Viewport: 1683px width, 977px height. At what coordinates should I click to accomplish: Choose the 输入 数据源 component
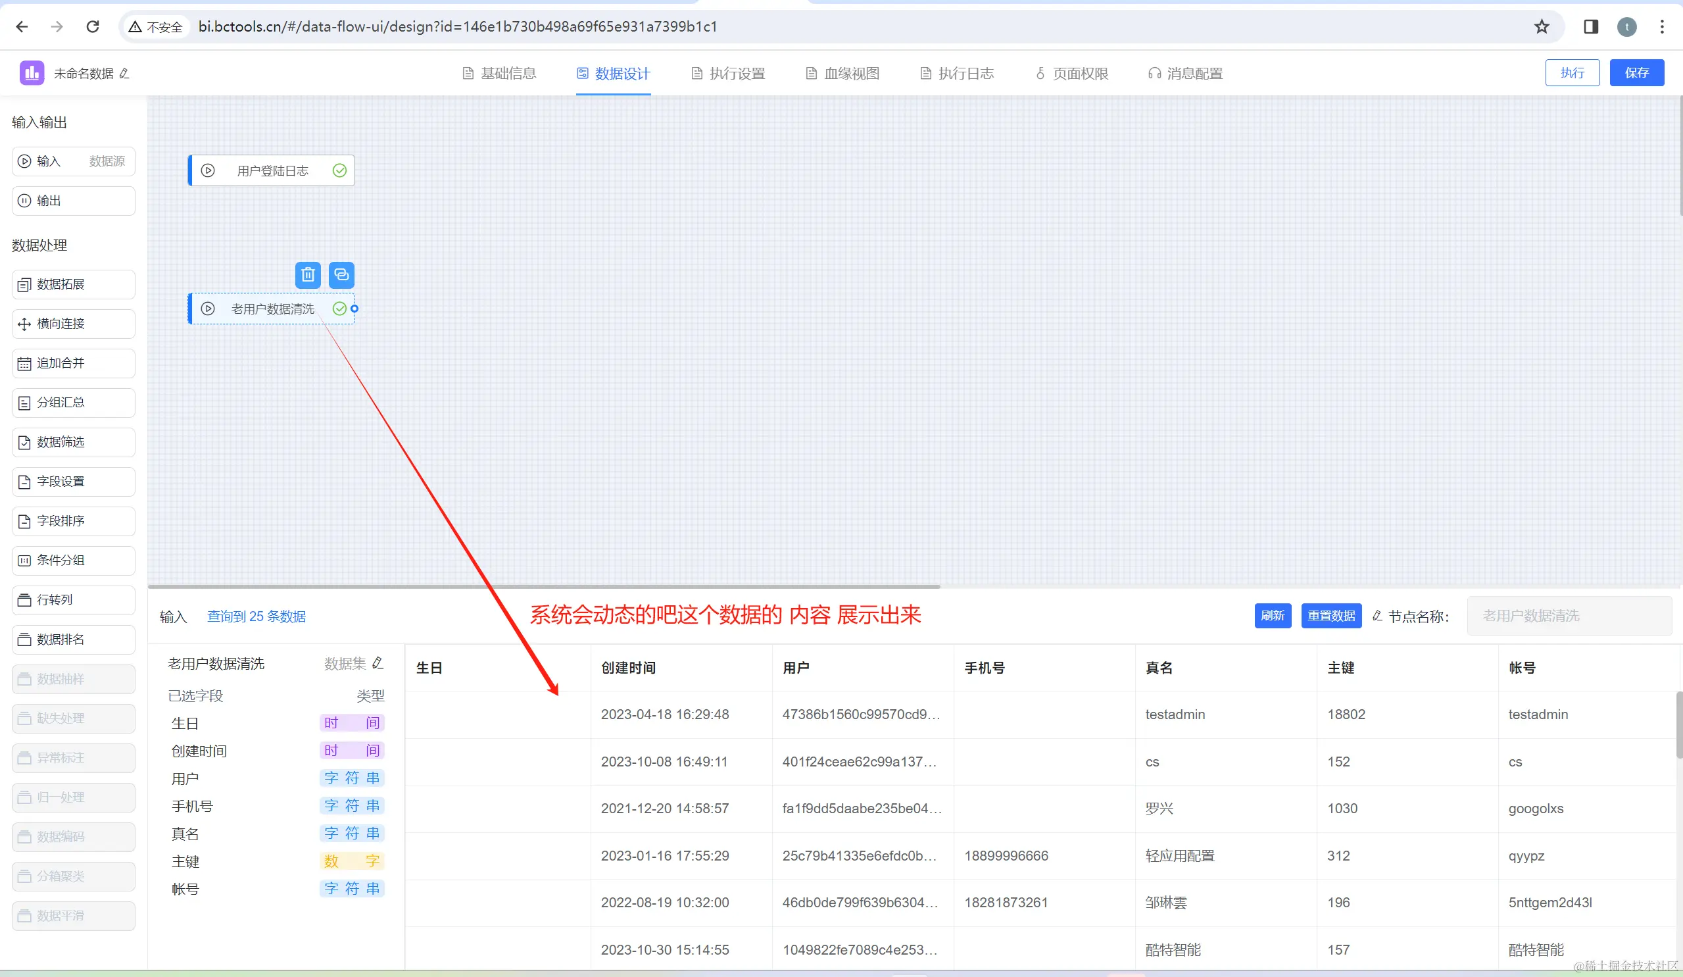pos(74,162)
